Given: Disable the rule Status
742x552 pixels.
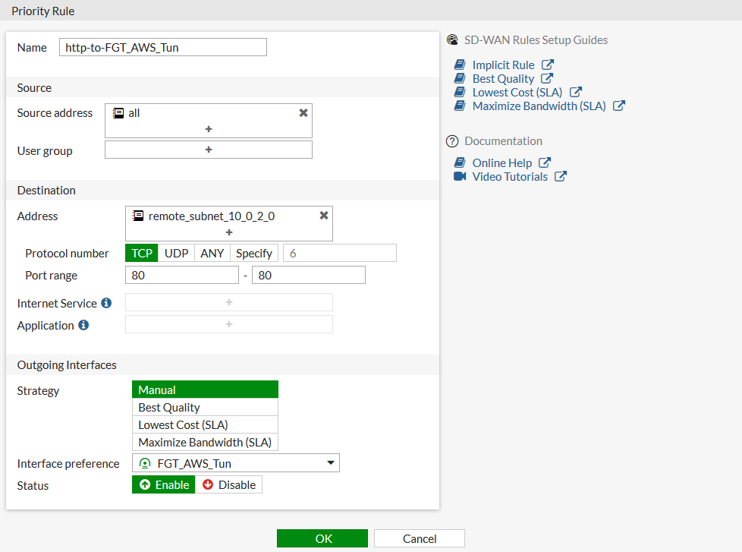Looking at the screenshot, I should tap(228, 484).
